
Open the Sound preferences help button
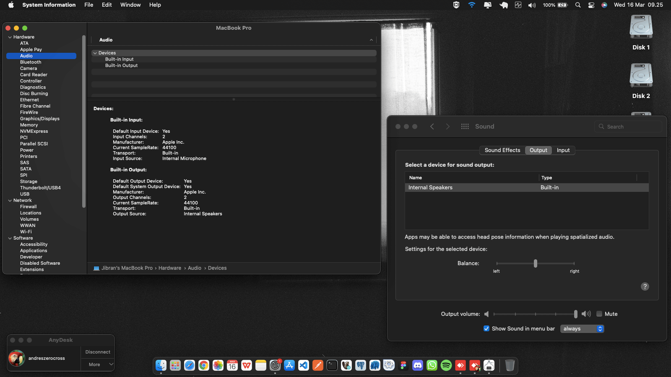(645, 287)
